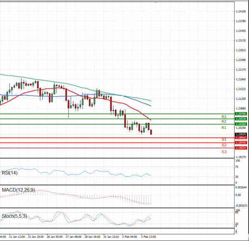Click the R2 resistance label
Screen dimensions: 249x241
pyautogui.click(x=224, y=121)
